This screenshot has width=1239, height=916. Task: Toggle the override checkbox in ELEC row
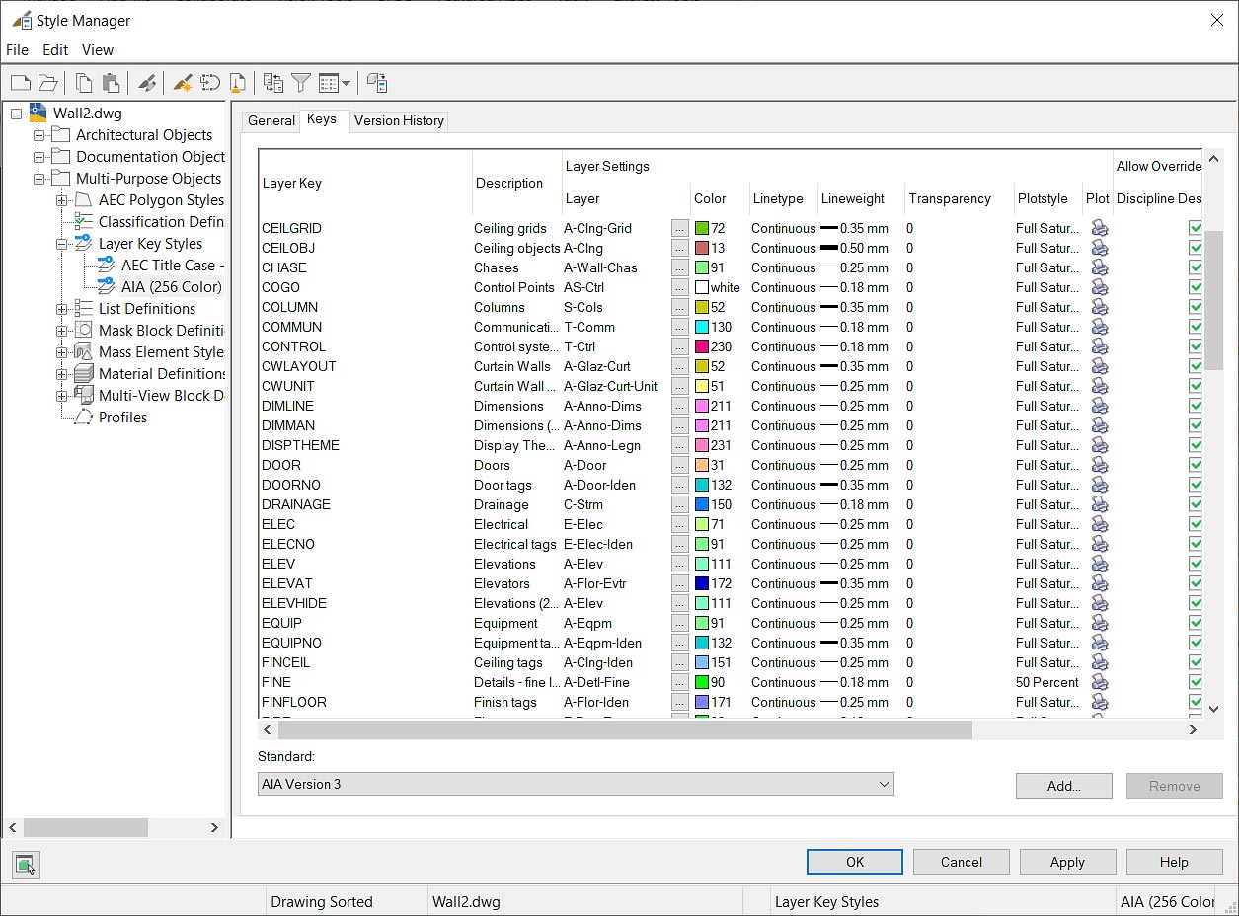click(1196, 524)
